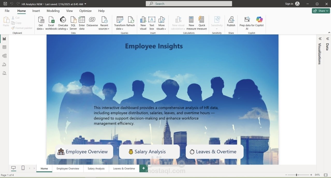Open the Share dropdown
The image size is (331, 178).
click(321, 11)
